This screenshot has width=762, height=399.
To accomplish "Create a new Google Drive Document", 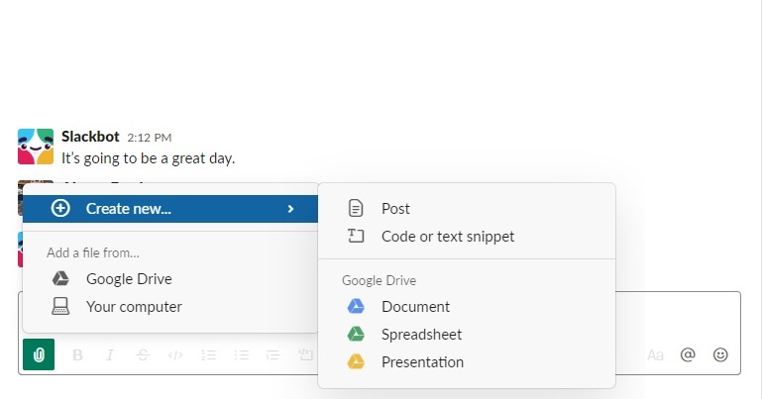I will click(x=467, y=307).
